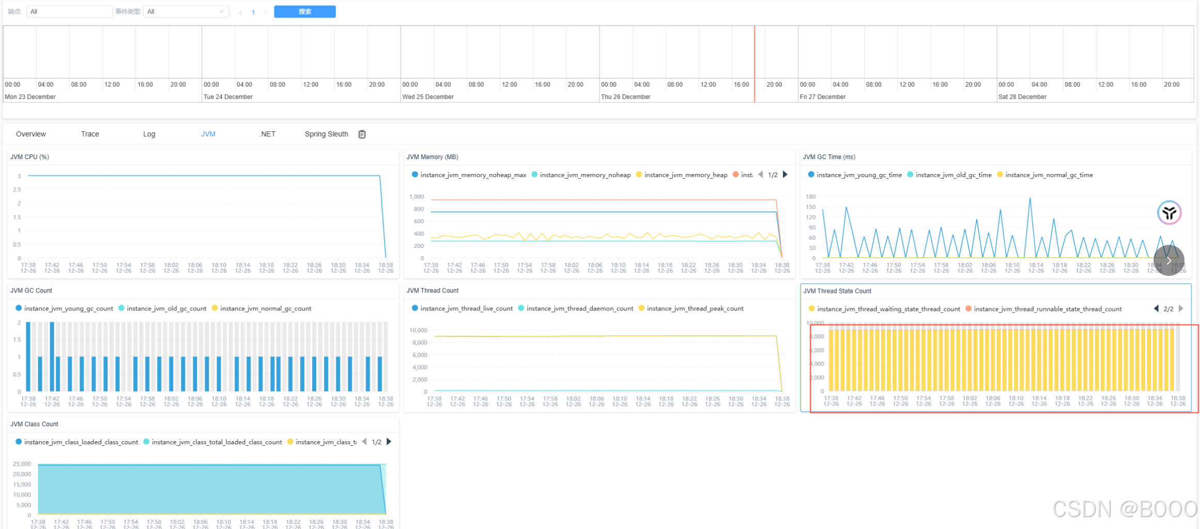Open the .NET tab
The image size is (1200, 529).
[267, 134]
